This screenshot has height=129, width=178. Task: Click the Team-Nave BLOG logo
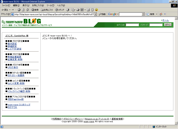[x=21, y=22]
